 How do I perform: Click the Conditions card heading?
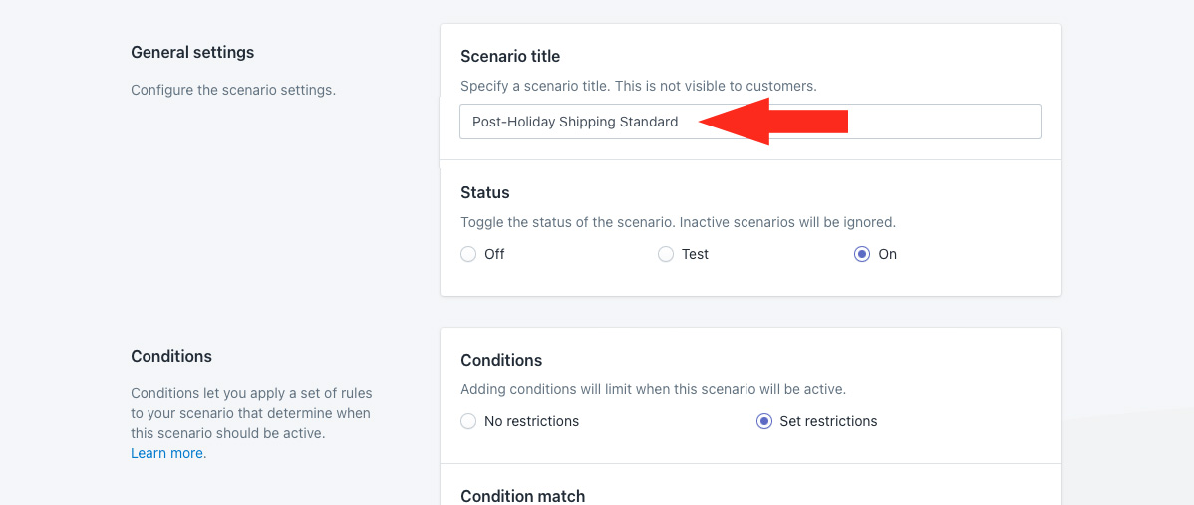pyautogui.click(x=501, y=360)
